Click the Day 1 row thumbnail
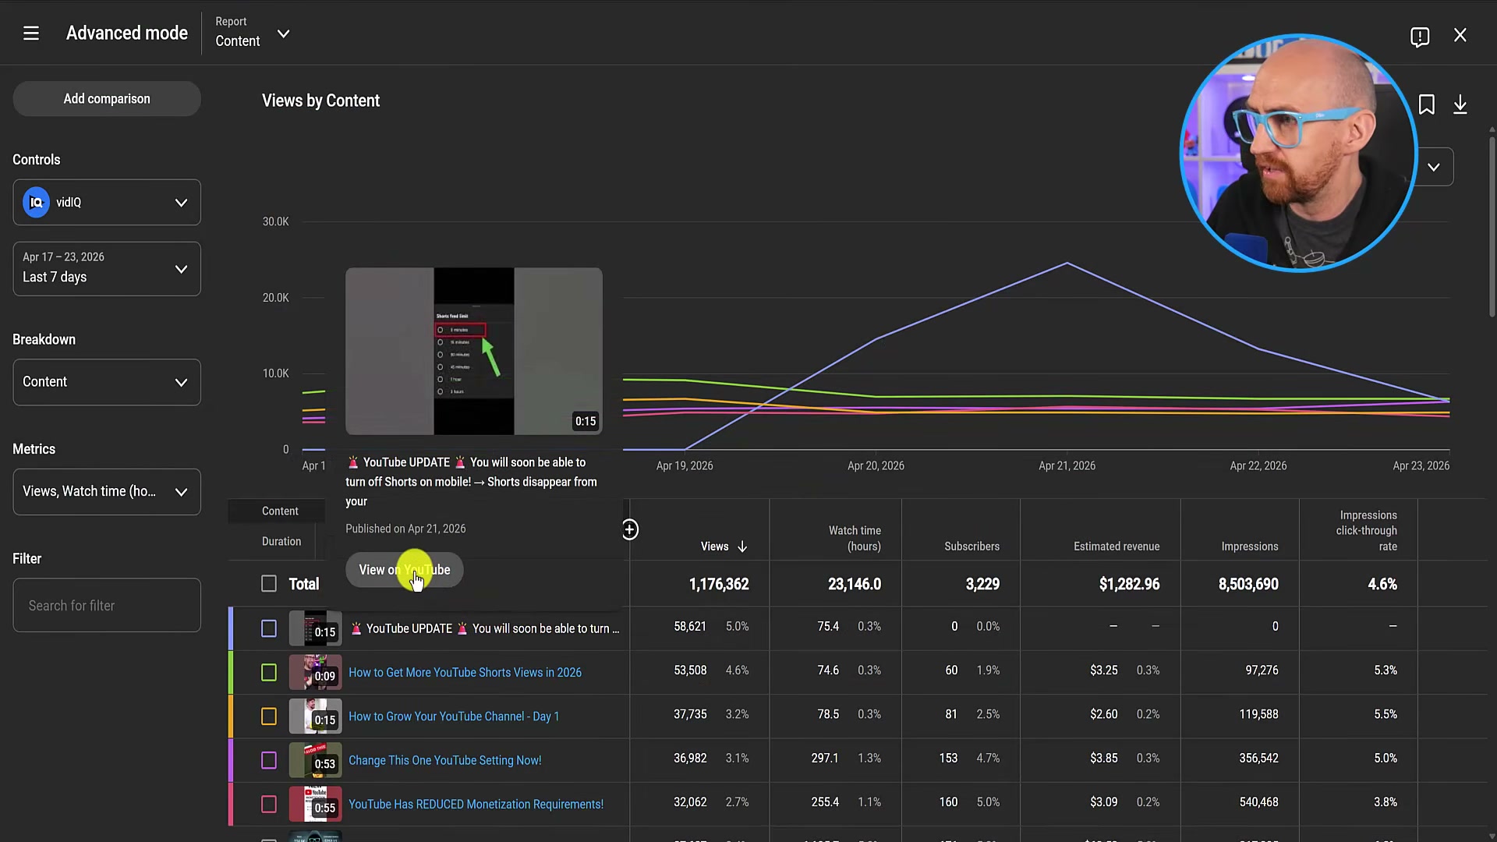Image resolution: width=1497 pixels, height=842 pixels. click(315, 716)
